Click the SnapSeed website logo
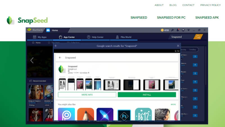Image resolution: width=225 pixels, height=127 pixels. click(27, 20)
